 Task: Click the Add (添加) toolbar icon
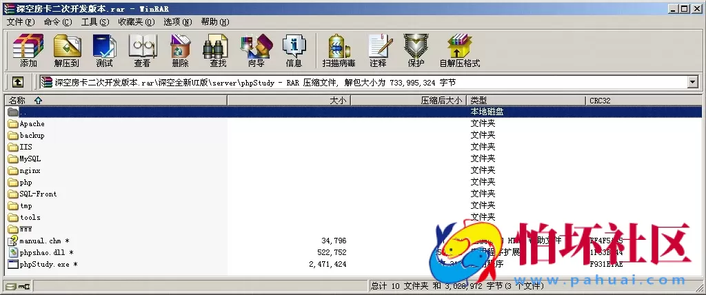point(28,50)
